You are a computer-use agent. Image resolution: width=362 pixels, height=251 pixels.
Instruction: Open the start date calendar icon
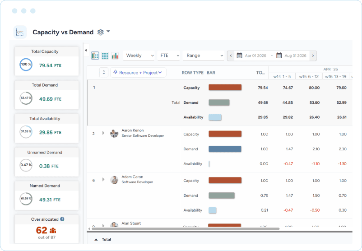pos(239,56)
